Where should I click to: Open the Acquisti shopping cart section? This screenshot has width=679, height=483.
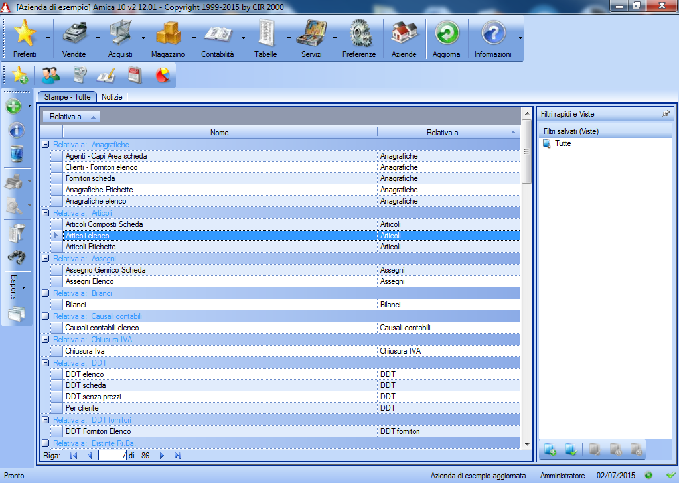click(120, 33)
